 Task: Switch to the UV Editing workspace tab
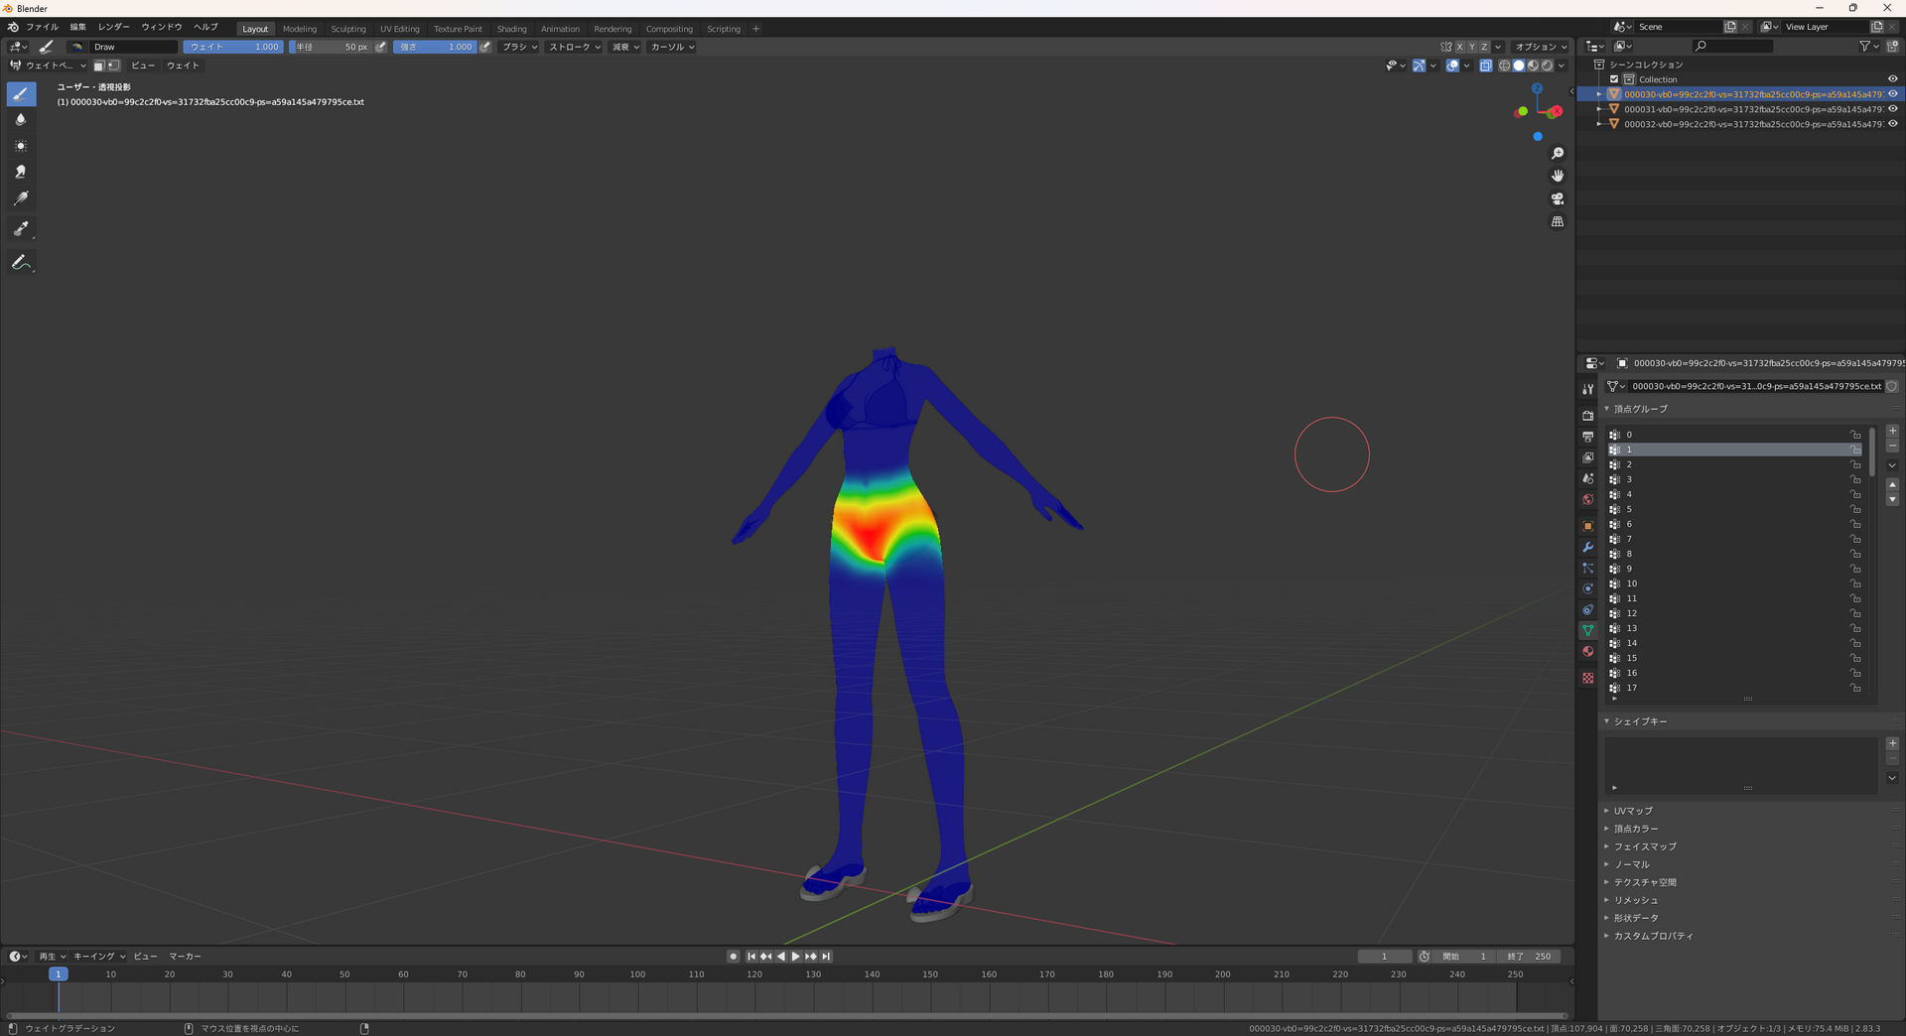(x=399, y=29)
